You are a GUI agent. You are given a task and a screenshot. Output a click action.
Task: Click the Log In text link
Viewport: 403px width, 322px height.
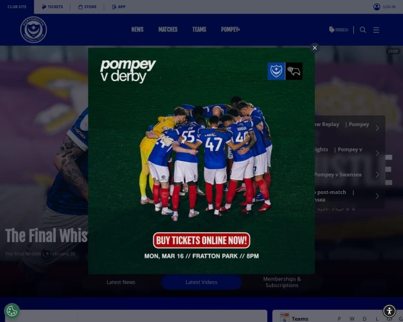(389, 7)
